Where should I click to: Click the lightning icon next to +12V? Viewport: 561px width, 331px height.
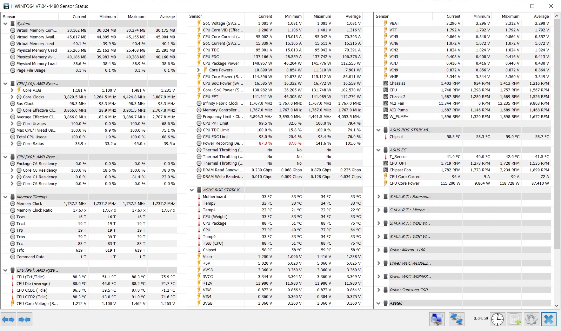[x=199, y=283]
